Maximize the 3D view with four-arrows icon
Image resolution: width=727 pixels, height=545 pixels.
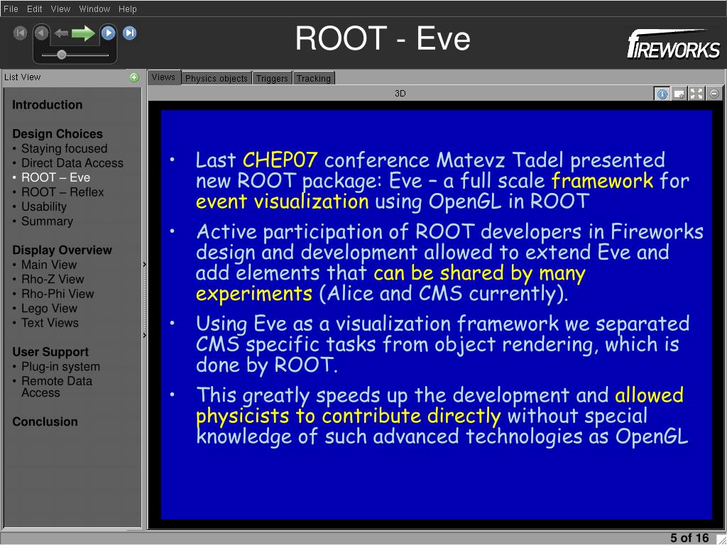[x=696, y=94]
